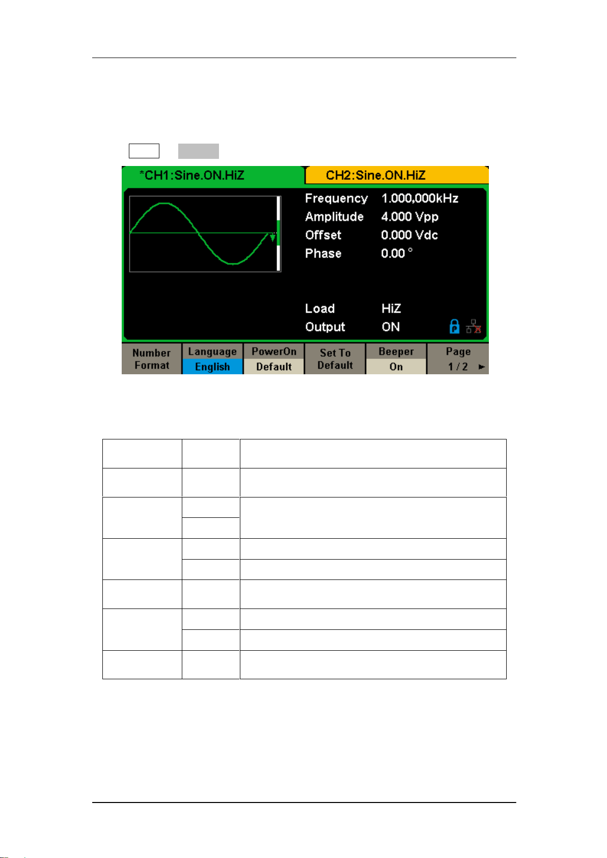Select the Phase value 0.00 °

point(397,253)
